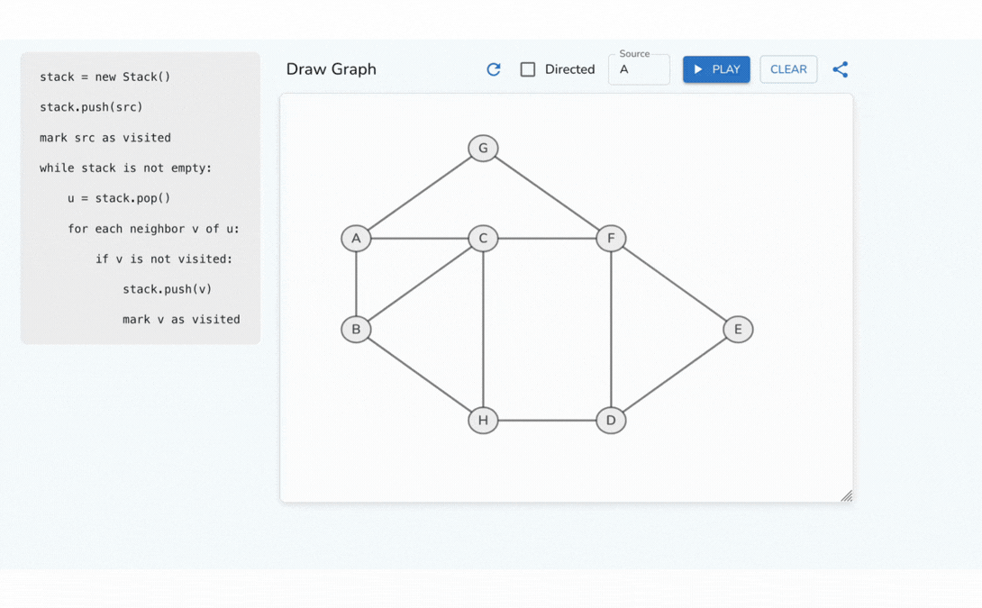This screenshot has width=982, height=608.
Task: Open the share graph icon
Action: tap(841, 69)
